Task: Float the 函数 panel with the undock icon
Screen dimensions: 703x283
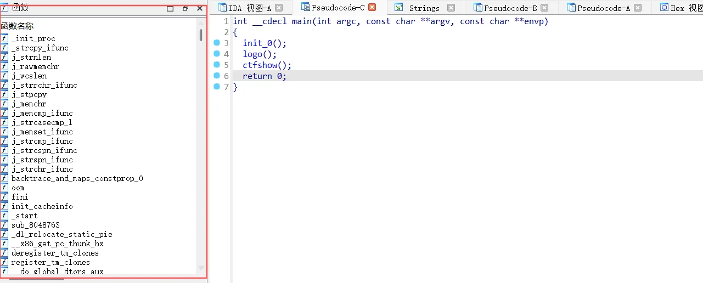Action: pyautogui.click(x=185, y=8)
